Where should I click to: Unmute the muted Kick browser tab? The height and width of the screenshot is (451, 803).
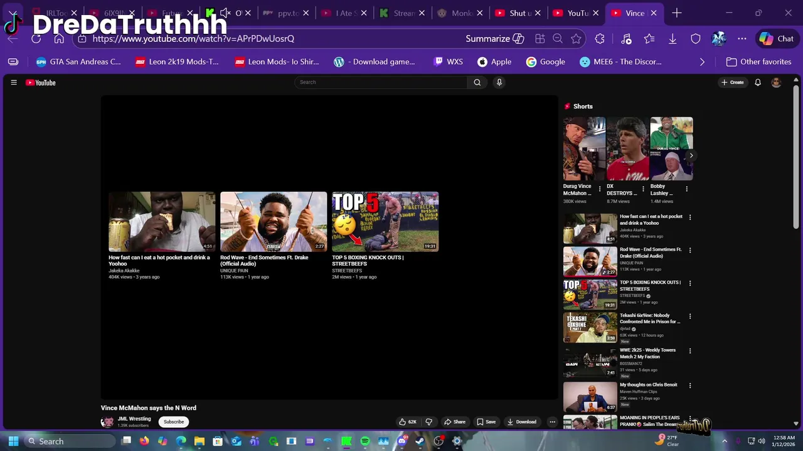pos(225,13)
